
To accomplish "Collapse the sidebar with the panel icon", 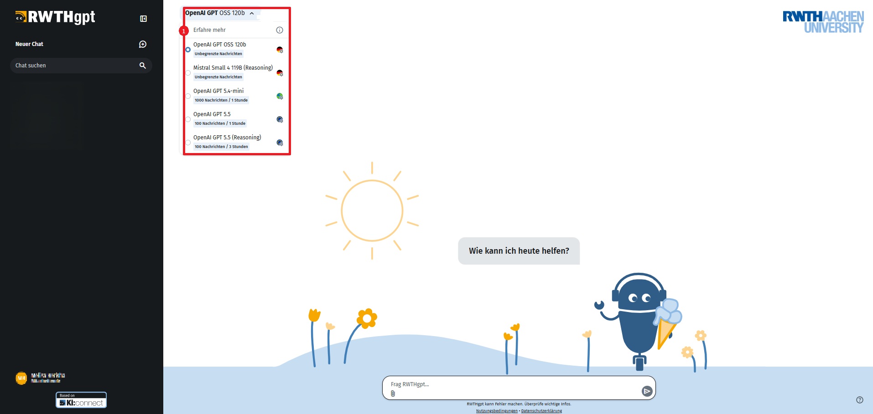I will [143, 19].
